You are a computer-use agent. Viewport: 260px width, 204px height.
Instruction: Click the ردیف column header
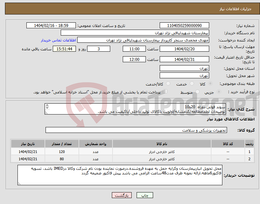(249, 144)
